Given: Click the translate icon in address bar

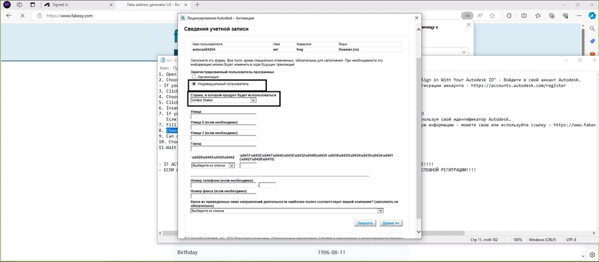Looking at the screenshot, I should pos(467,16).
